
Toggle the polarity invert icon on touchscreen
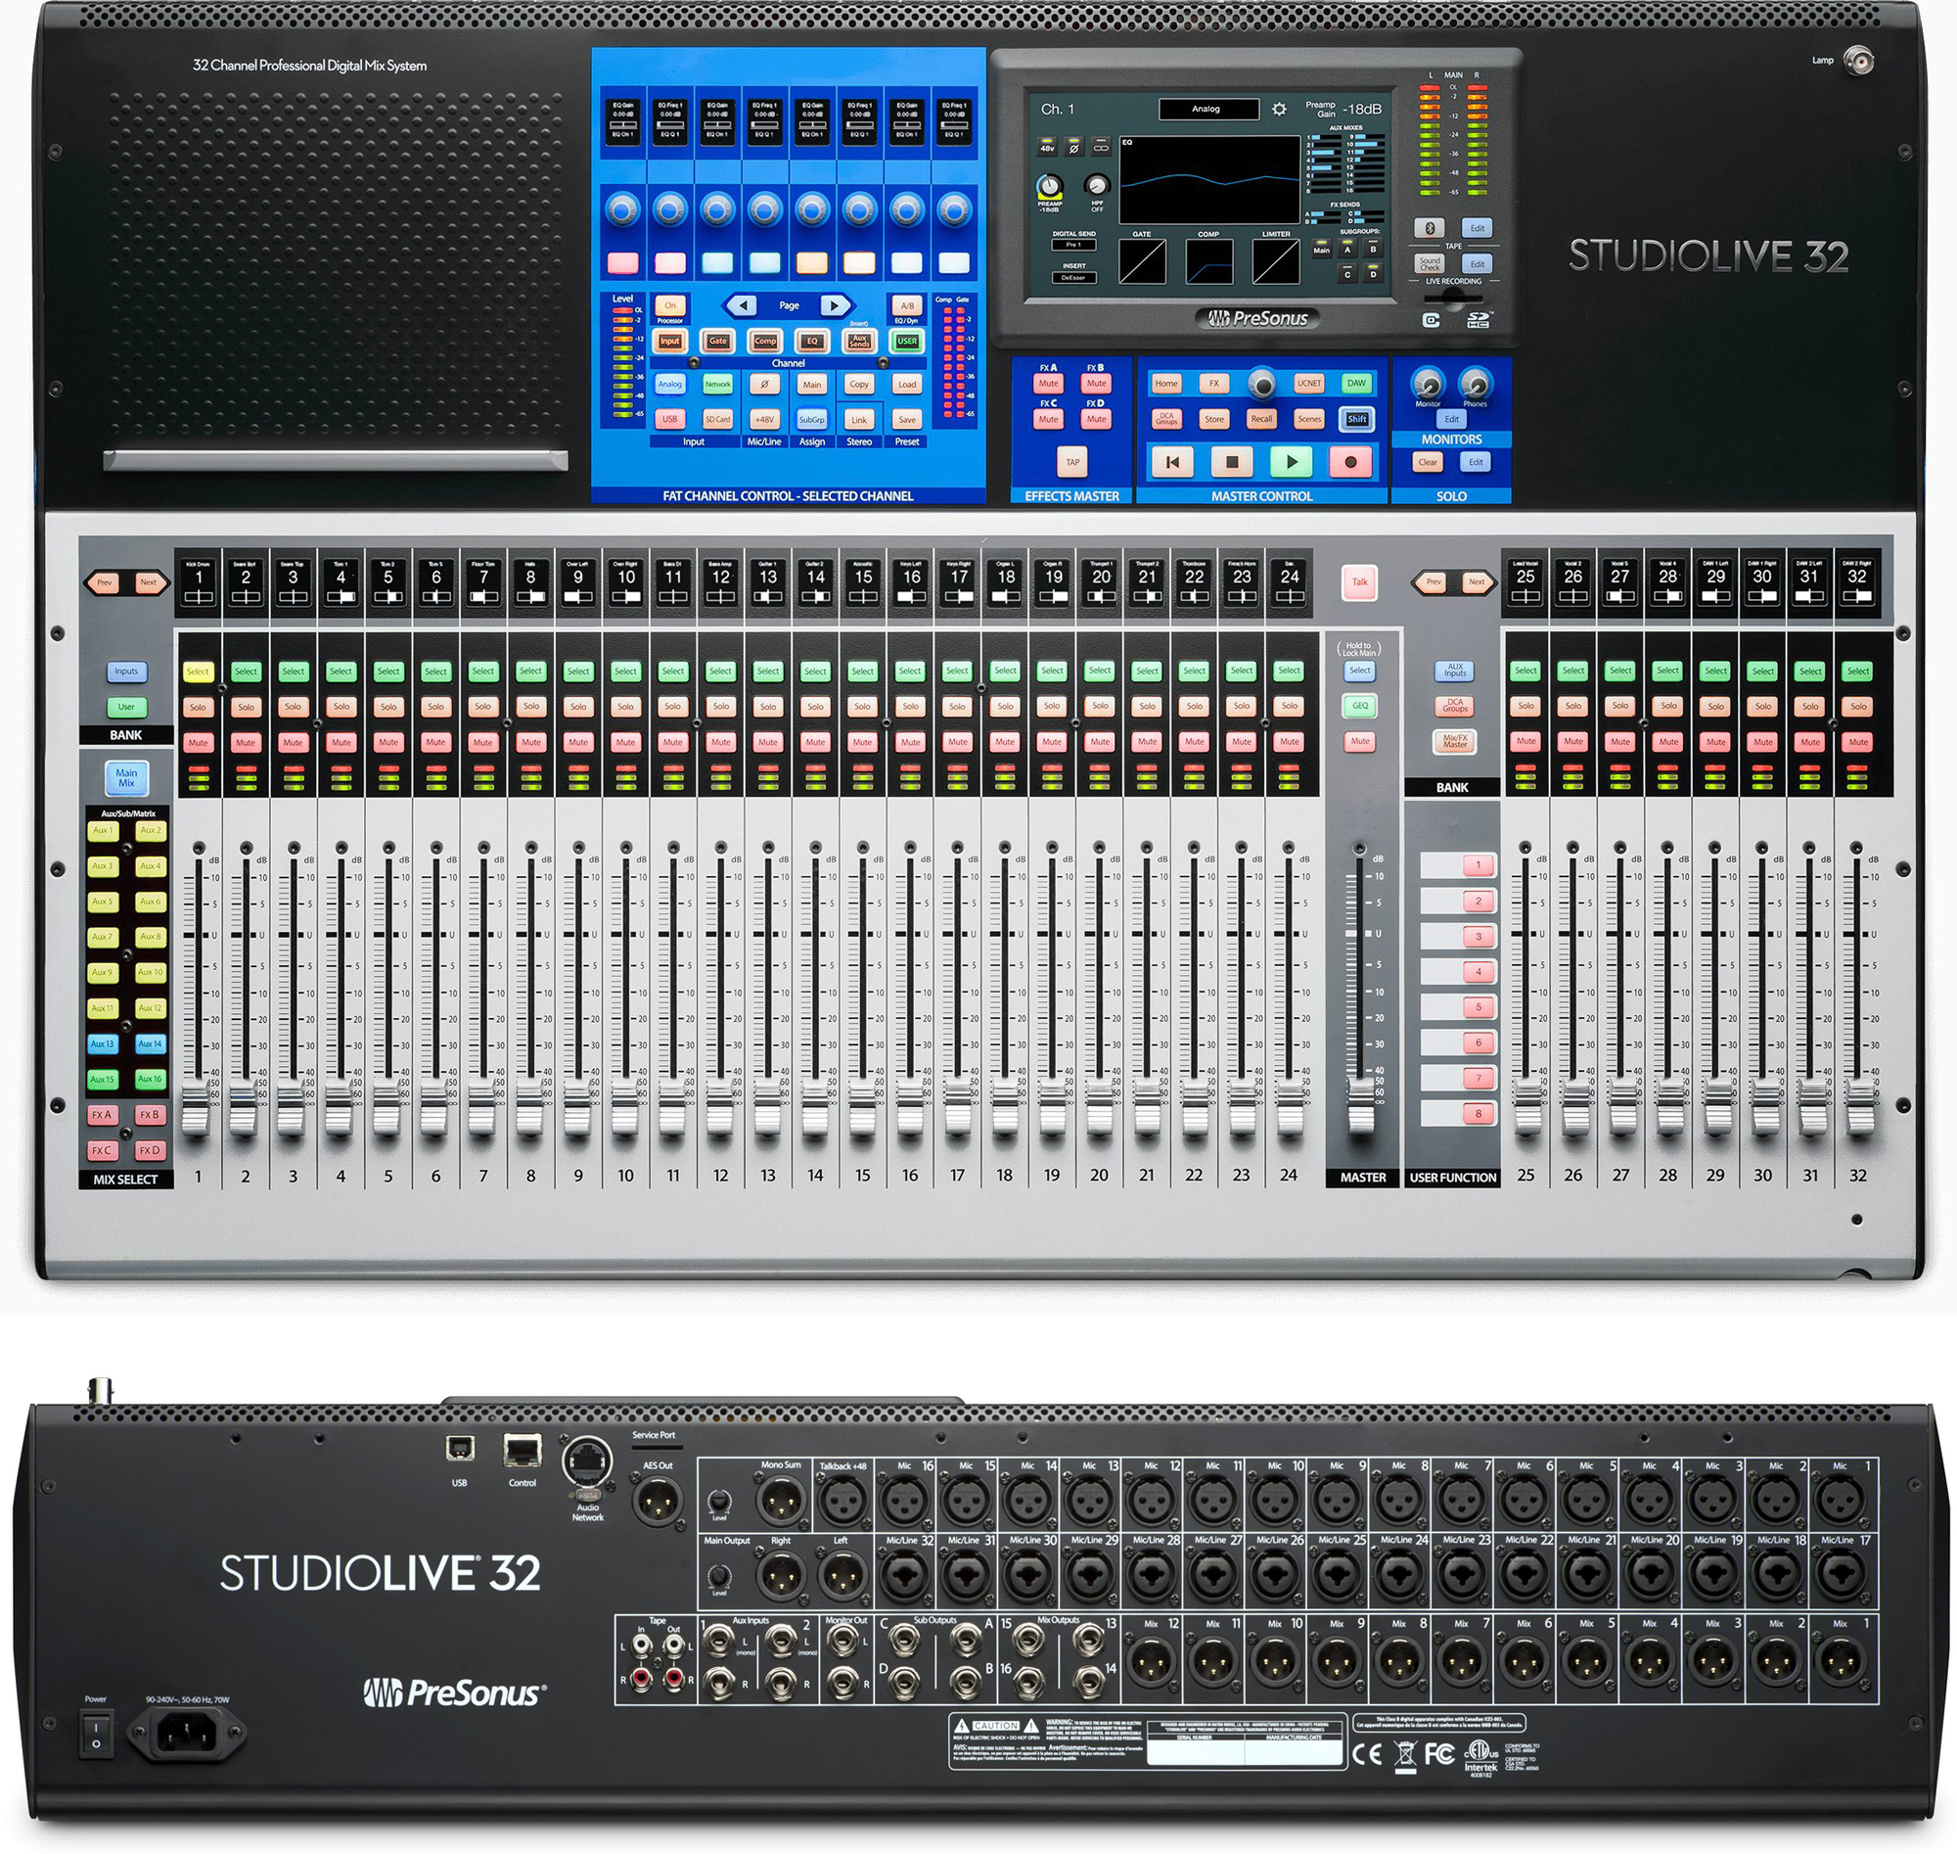pyautogui.click(x=1072, y=146)
